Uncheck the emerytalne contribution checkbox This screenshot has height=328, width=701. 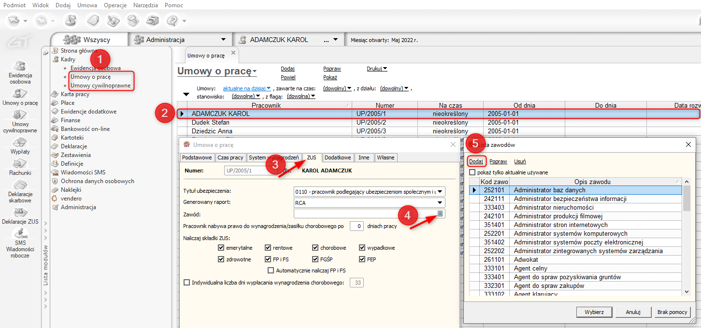(221, 248)
